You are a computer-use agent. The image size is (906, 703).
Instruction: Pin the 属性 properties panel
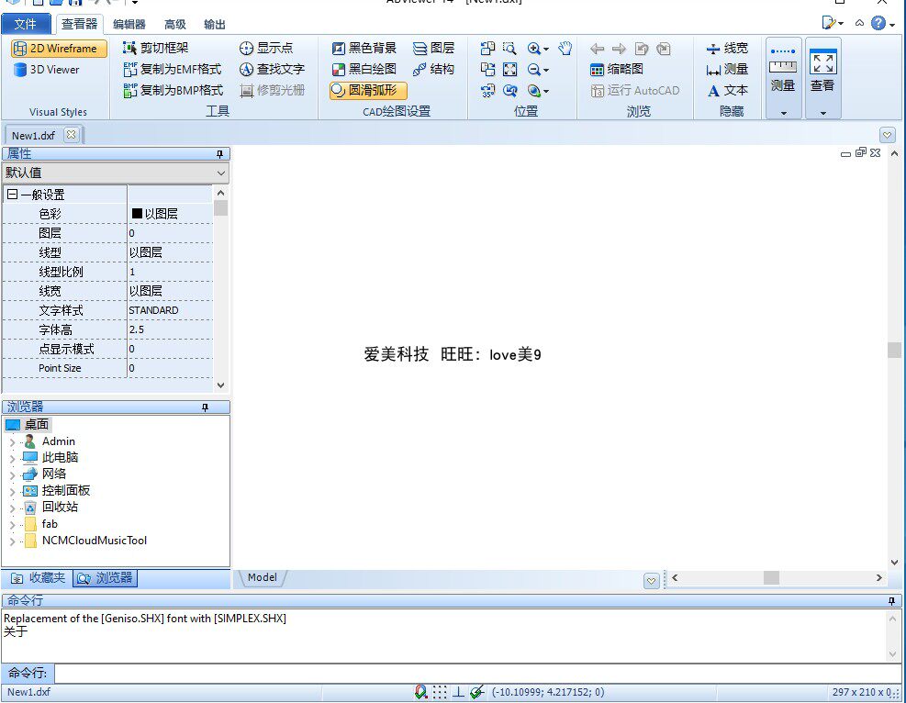(219, 153)
